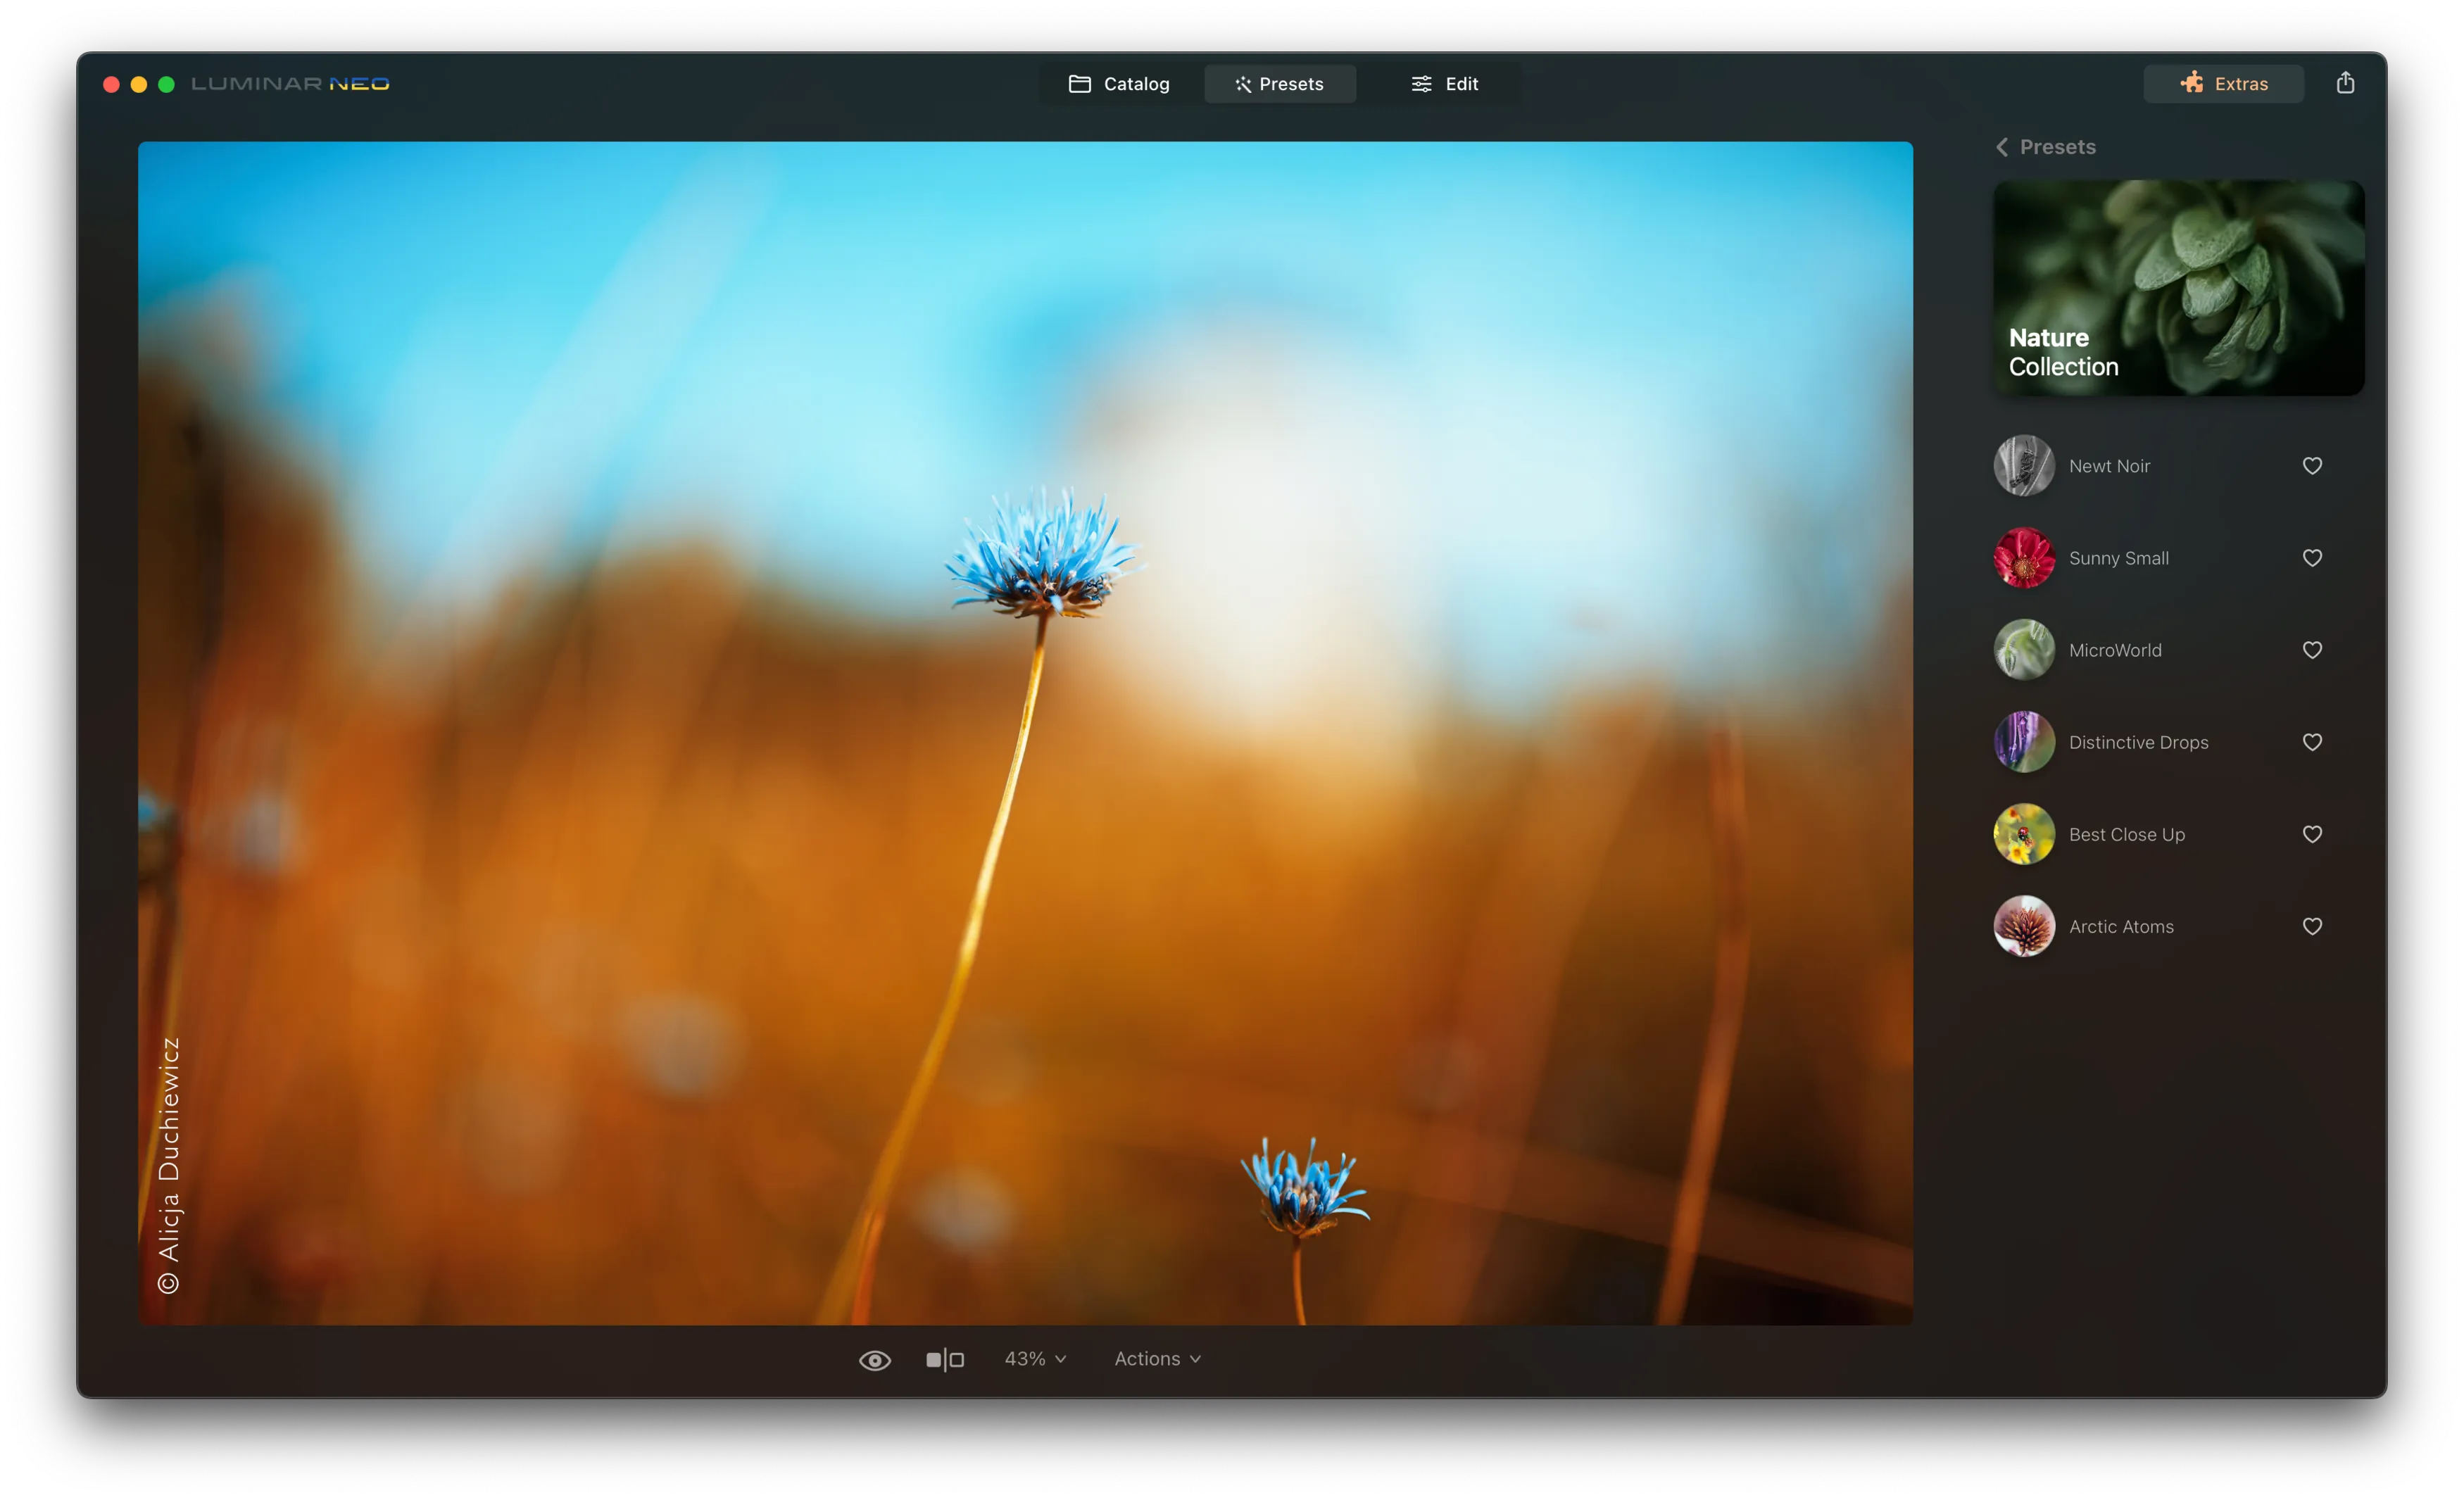Click the Best Close Up thumbnail

[x=2024, y=834]
